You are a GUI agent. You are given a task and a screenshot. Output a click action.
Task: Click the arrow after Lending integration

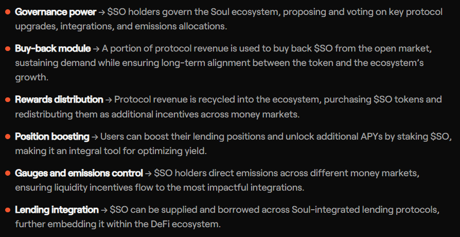tap(104, 210)
